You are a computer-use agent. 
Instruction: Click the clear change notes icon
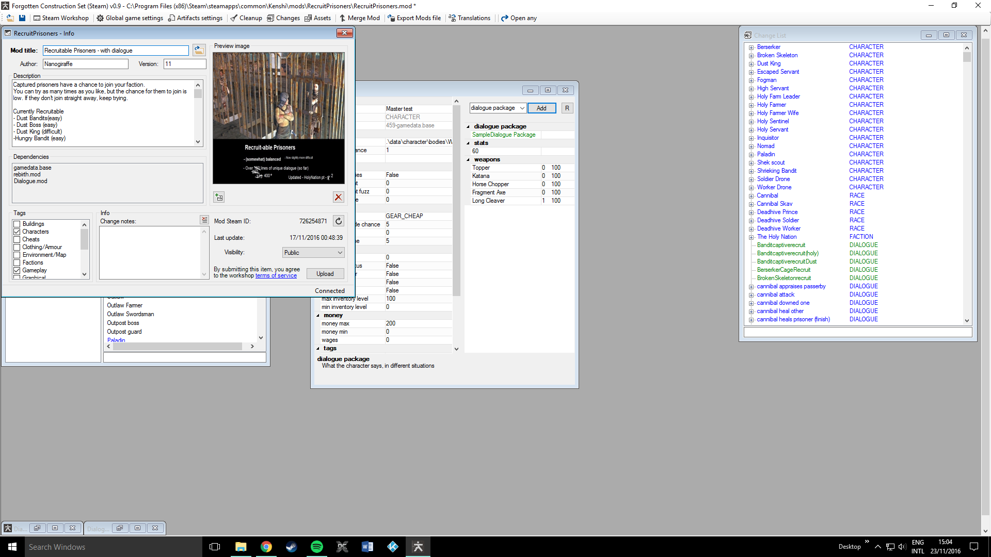pos(204,220)
